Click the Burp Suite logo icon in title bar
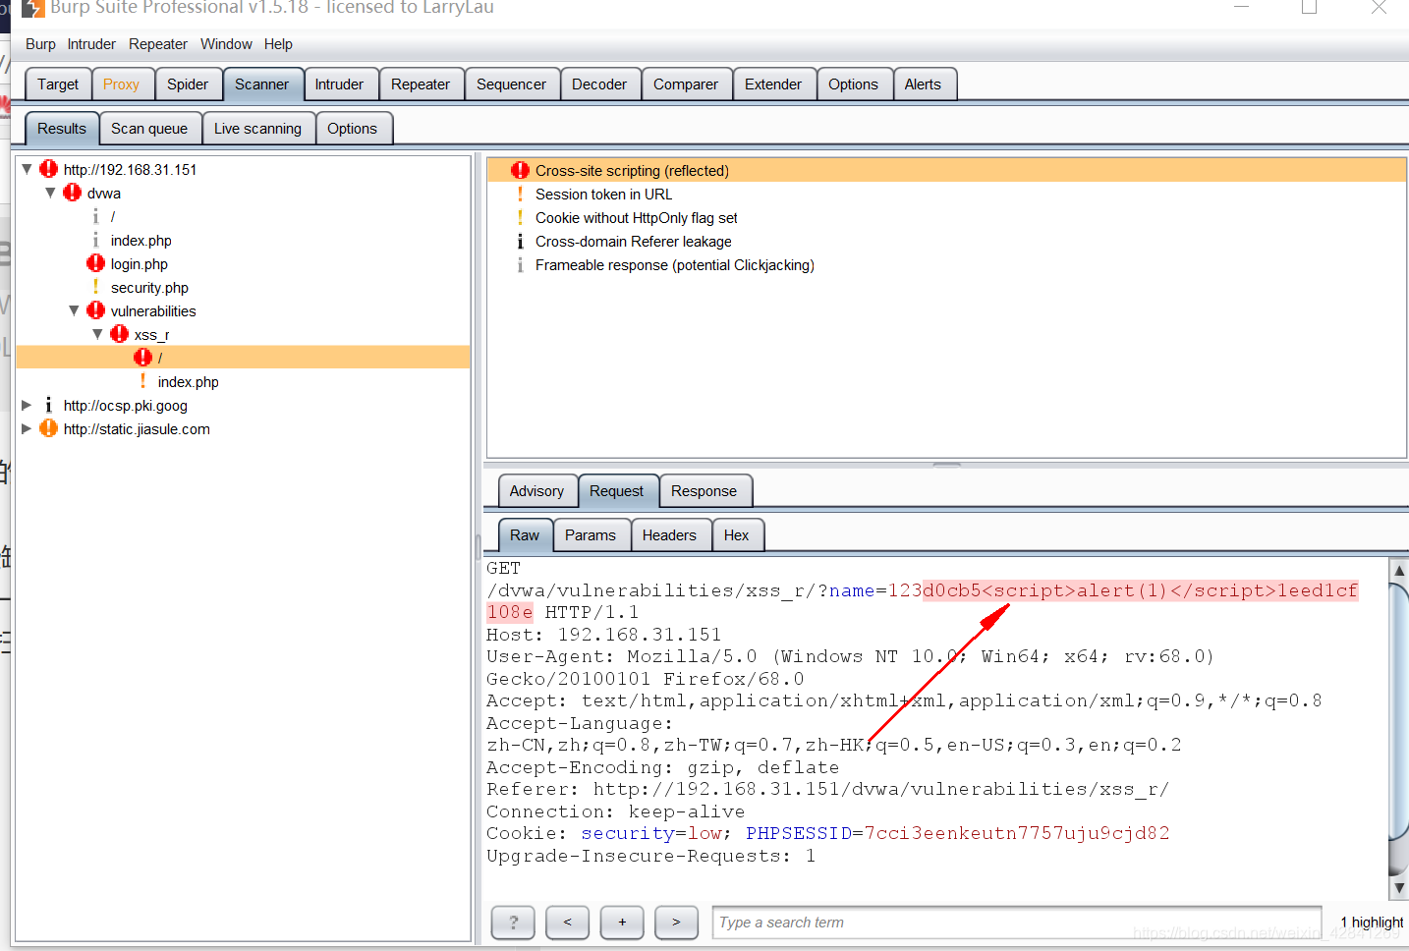Image resolution: width=1409 pixels, height=951 pixels. (x=33, y=8)
